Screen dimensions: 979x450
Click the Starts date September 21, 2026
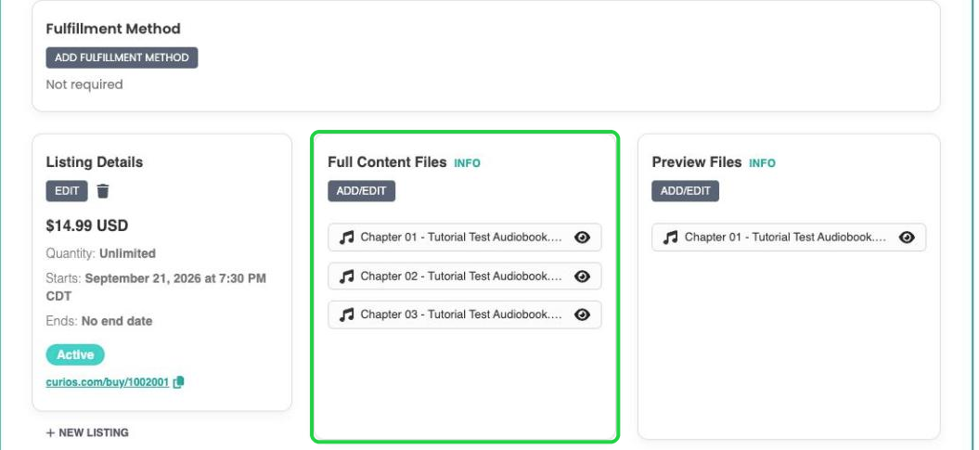pos(156,287)
